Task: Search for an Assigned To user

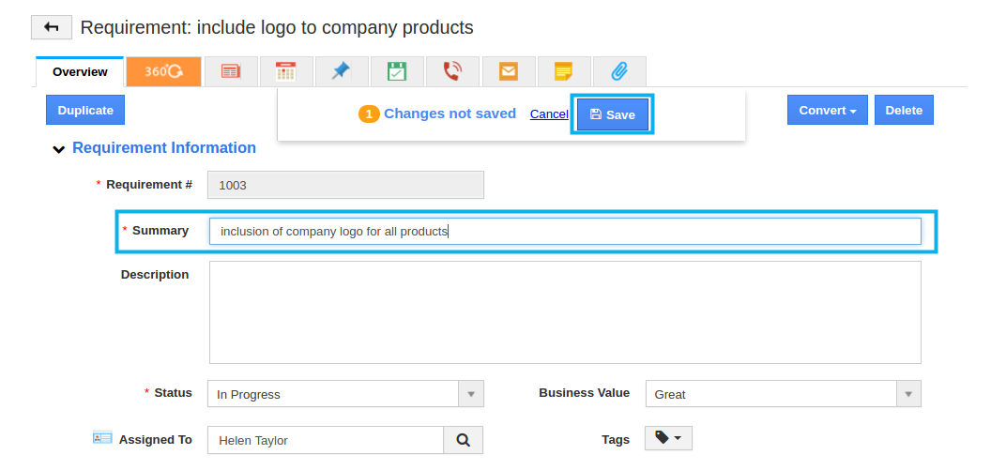Action: pyautogui.click(x=464, y=440)
